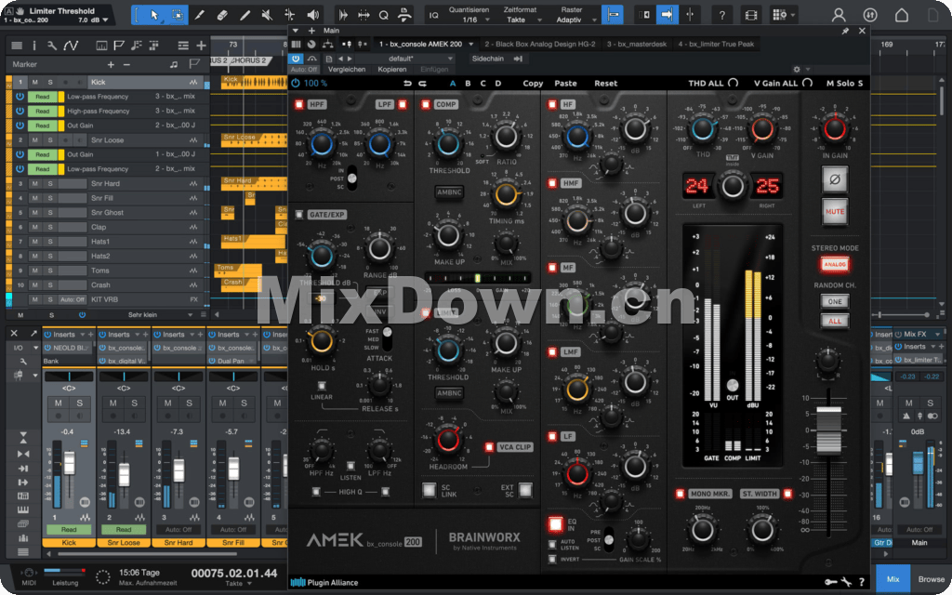
Task: Open the video player film icon
Action: click(751, 15)
